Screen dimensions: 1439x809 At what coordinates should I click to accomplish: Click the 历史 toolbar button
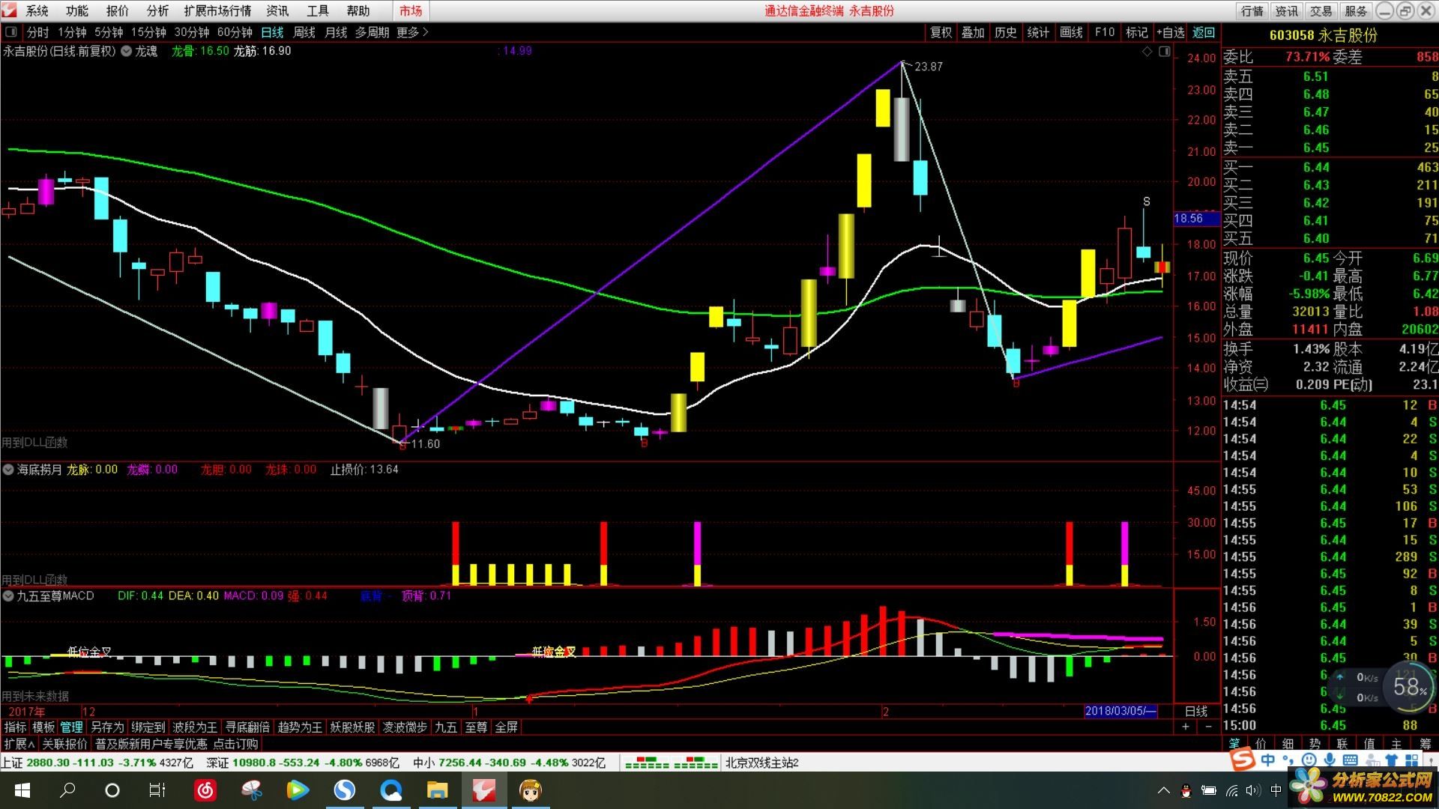pos(1006,32)
